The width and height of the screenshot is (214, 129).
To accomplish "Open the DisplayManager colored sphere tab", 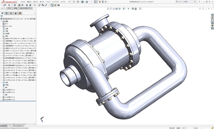I will 20,14.
